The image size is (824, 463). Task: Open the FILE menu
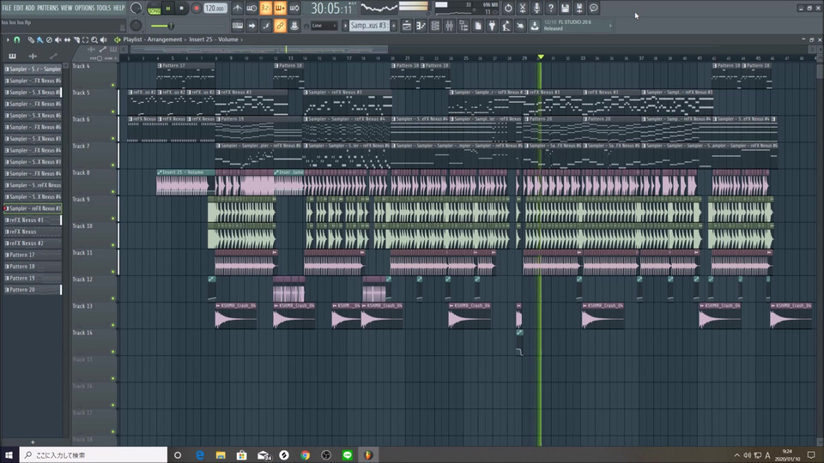pyautogui.click(x=6, y=8)
